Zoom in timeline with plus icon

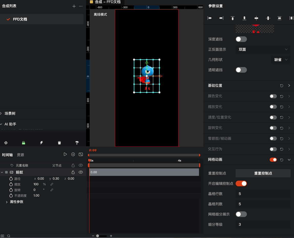point(111,236)
